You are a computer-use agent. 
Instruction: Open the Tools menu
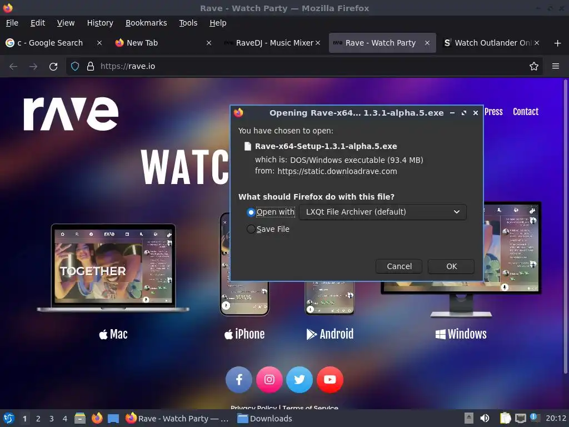click(x=188, y=23)
